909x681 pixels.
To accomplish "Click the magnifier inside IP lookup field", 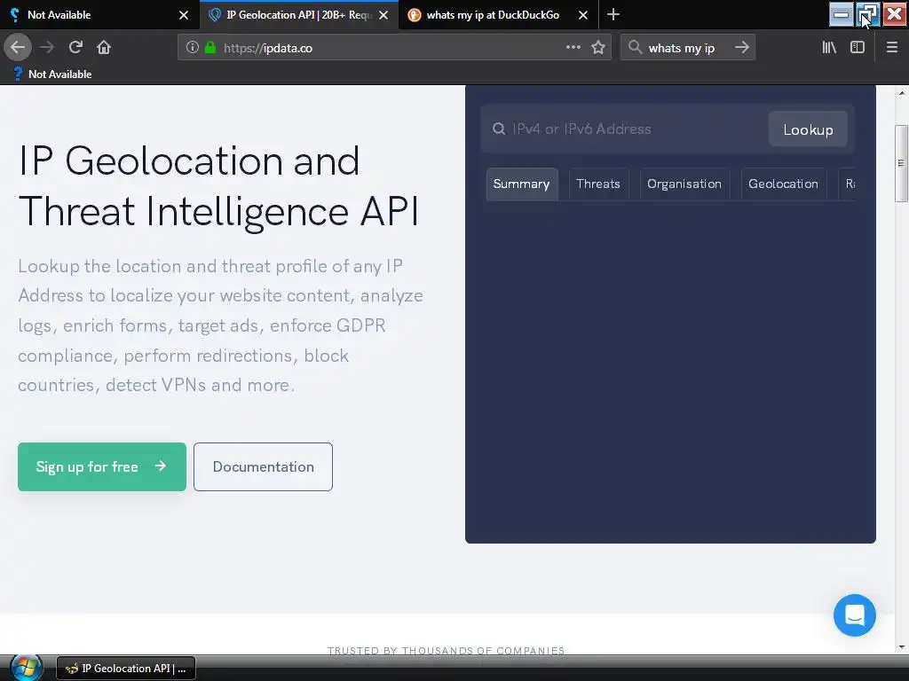I will 499,129.
